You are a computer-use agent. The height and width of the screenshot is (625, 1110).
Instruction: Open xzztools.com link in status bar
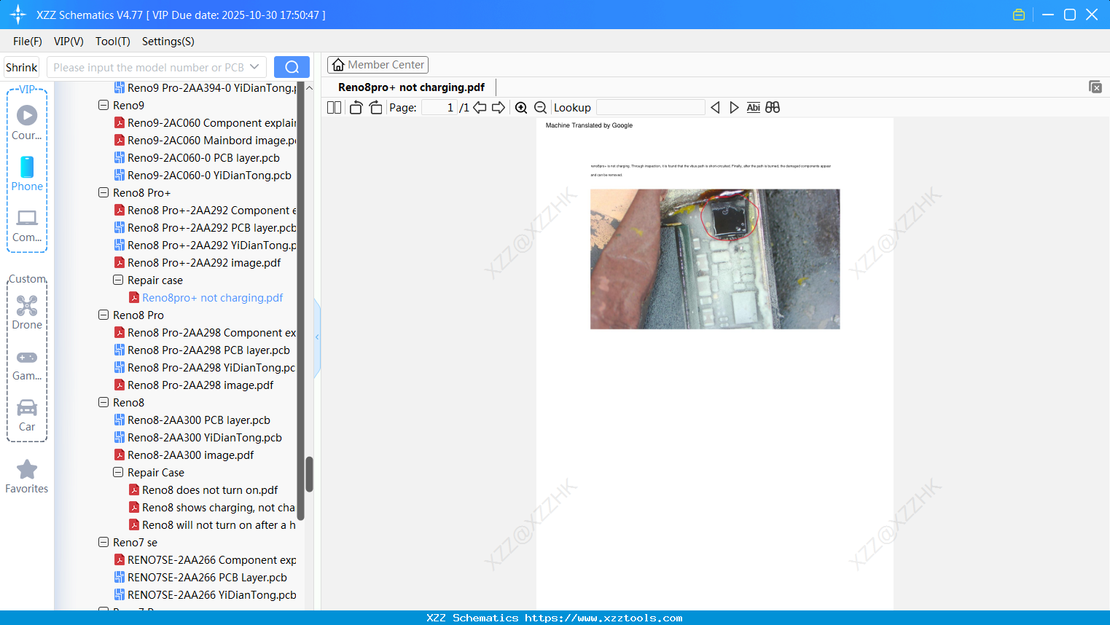click(x=603, y=618)
